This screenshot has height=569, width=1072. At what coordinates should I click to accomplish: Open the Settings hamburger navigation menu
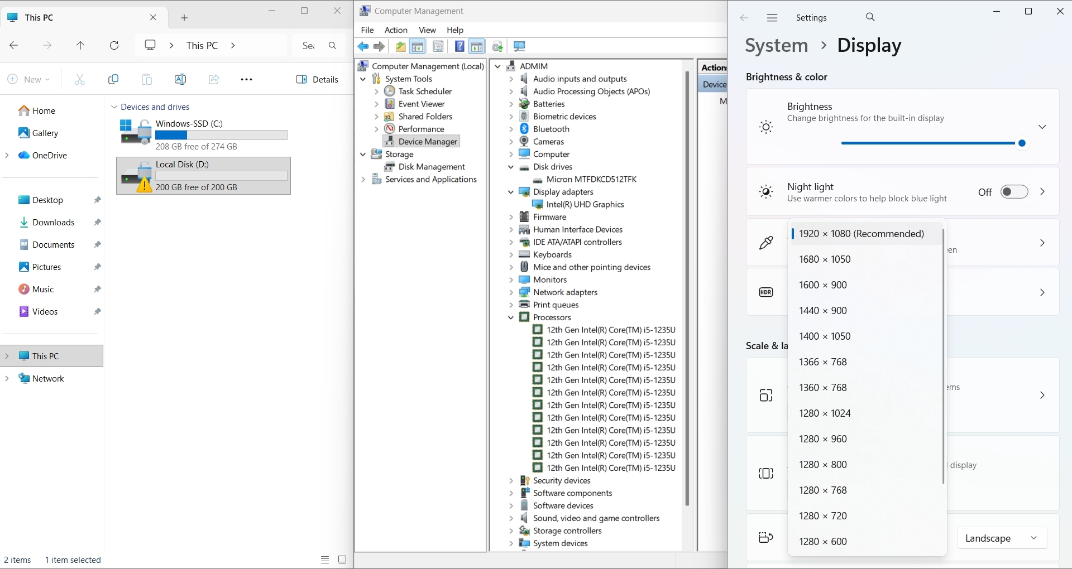point(772,18)
